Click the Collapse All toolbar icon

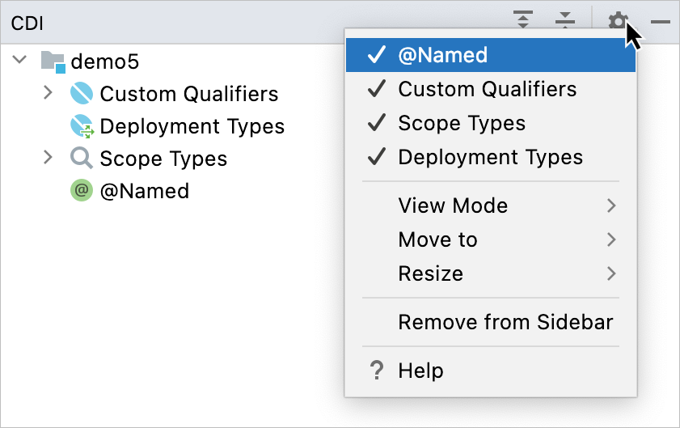565,20
